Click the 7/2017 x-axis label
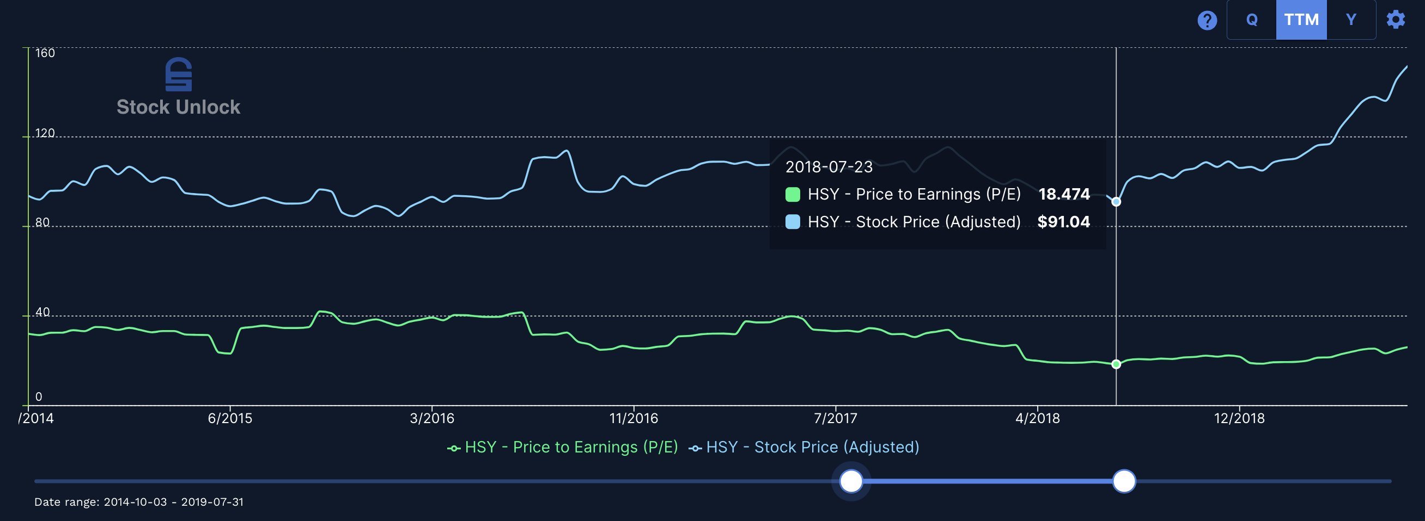 click(x=835, y=418)
